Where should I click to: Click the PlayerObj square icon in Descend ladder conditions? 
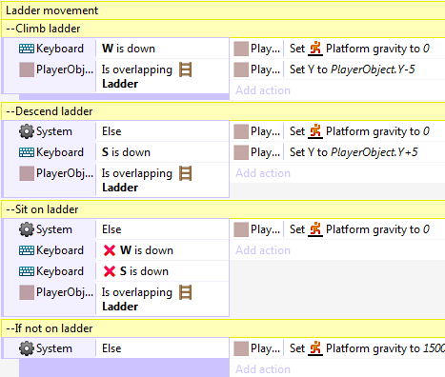coord(27,173)
